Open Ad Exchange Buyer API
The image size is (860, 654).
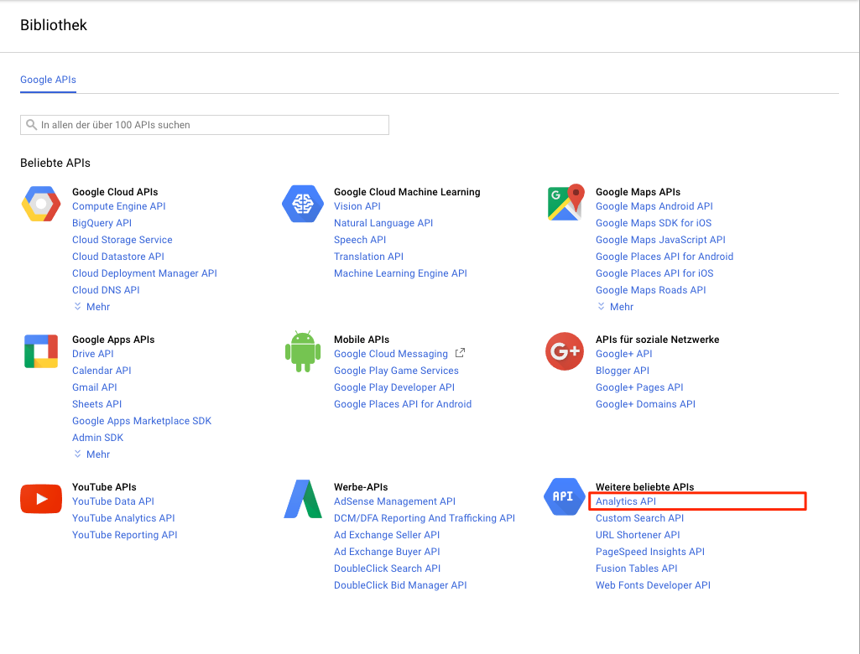(x=388, y=552)
